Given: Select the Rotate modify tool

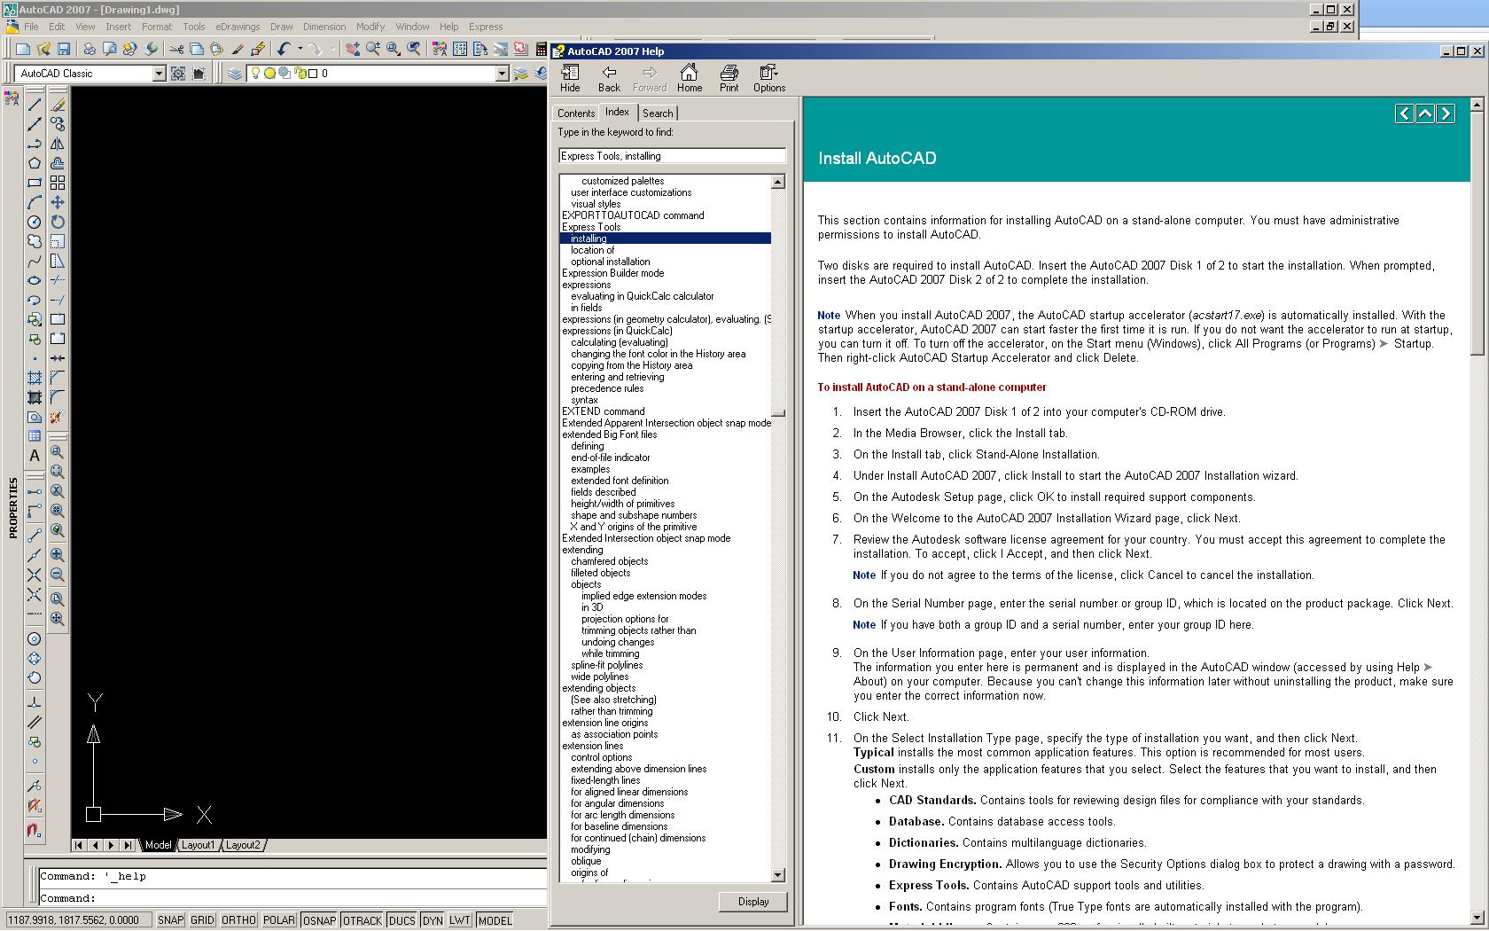Looking at the screenshot, I should [58, 222].
